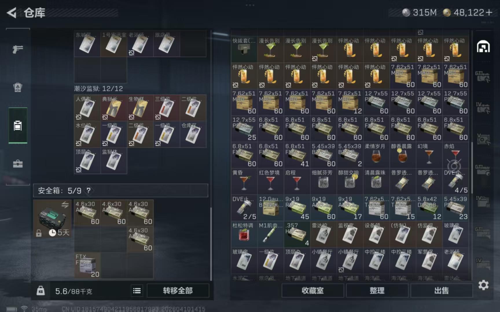Select the 5.8x42 DVP88 ammo stack

pyautogui.click(x=429, y=208)
